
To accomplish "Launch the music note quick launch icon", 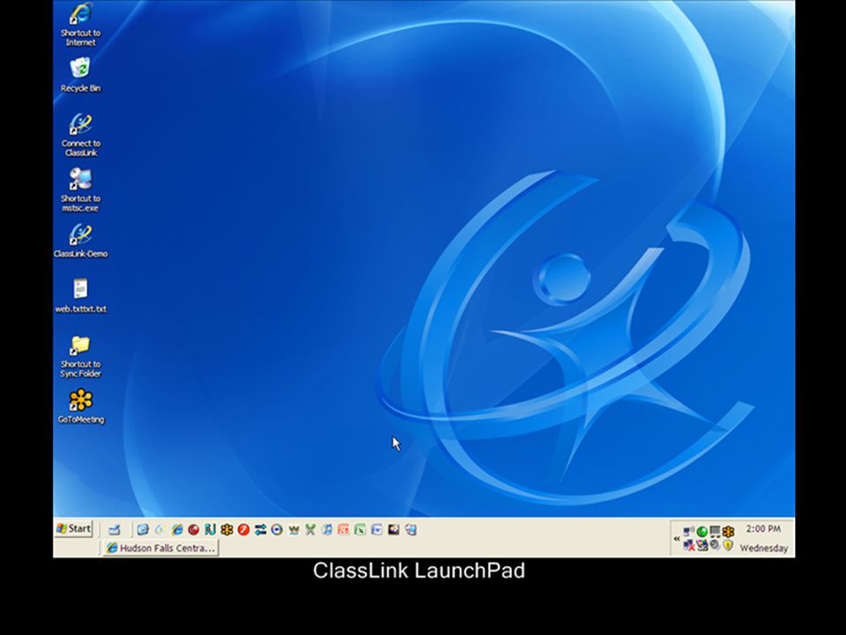I will point(326,530).
